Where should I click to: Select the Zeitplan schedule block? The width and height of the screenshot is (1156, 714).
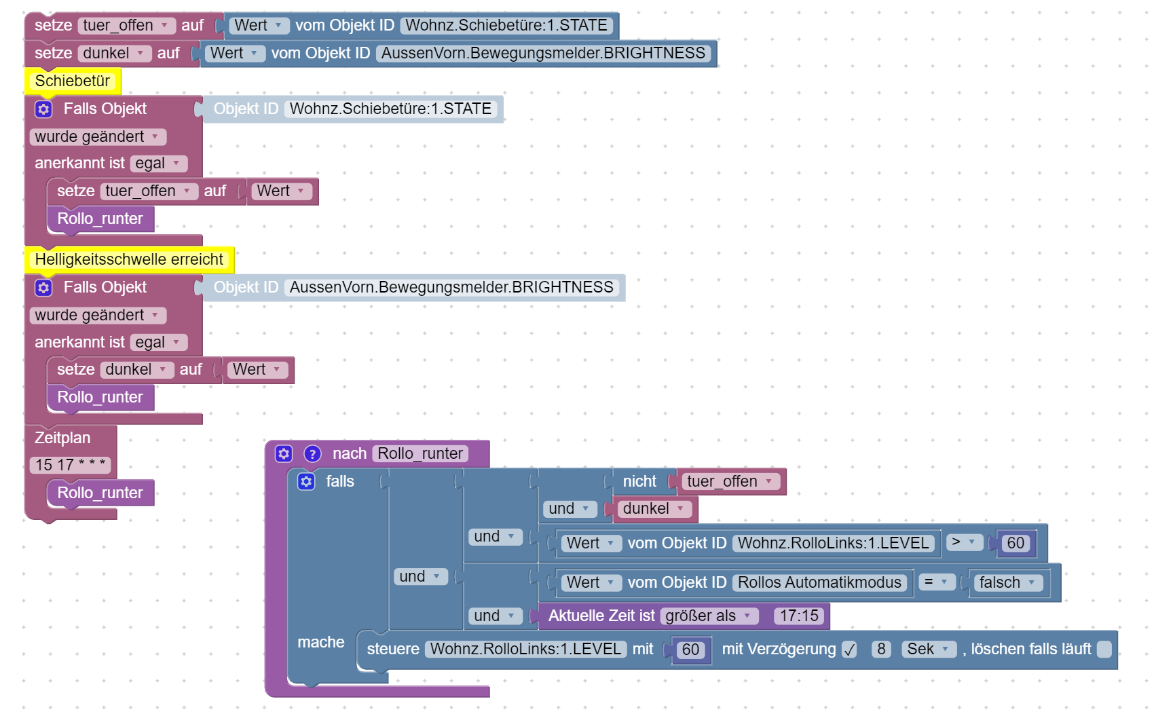(x=62, y=438)
